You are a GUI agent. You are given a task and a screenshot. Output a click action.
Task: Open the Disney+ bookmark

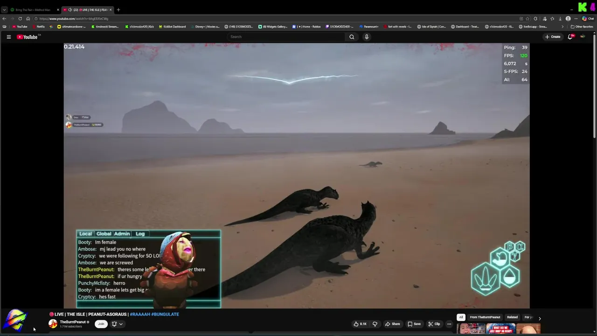click(204, 27)
